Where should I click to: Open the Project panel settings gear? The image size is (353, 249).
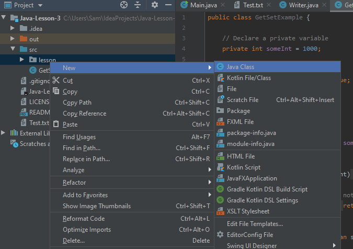click(x=154, y=5)
